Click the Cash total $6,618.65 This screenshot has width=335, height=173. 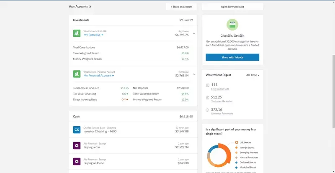tap(186, 117)
